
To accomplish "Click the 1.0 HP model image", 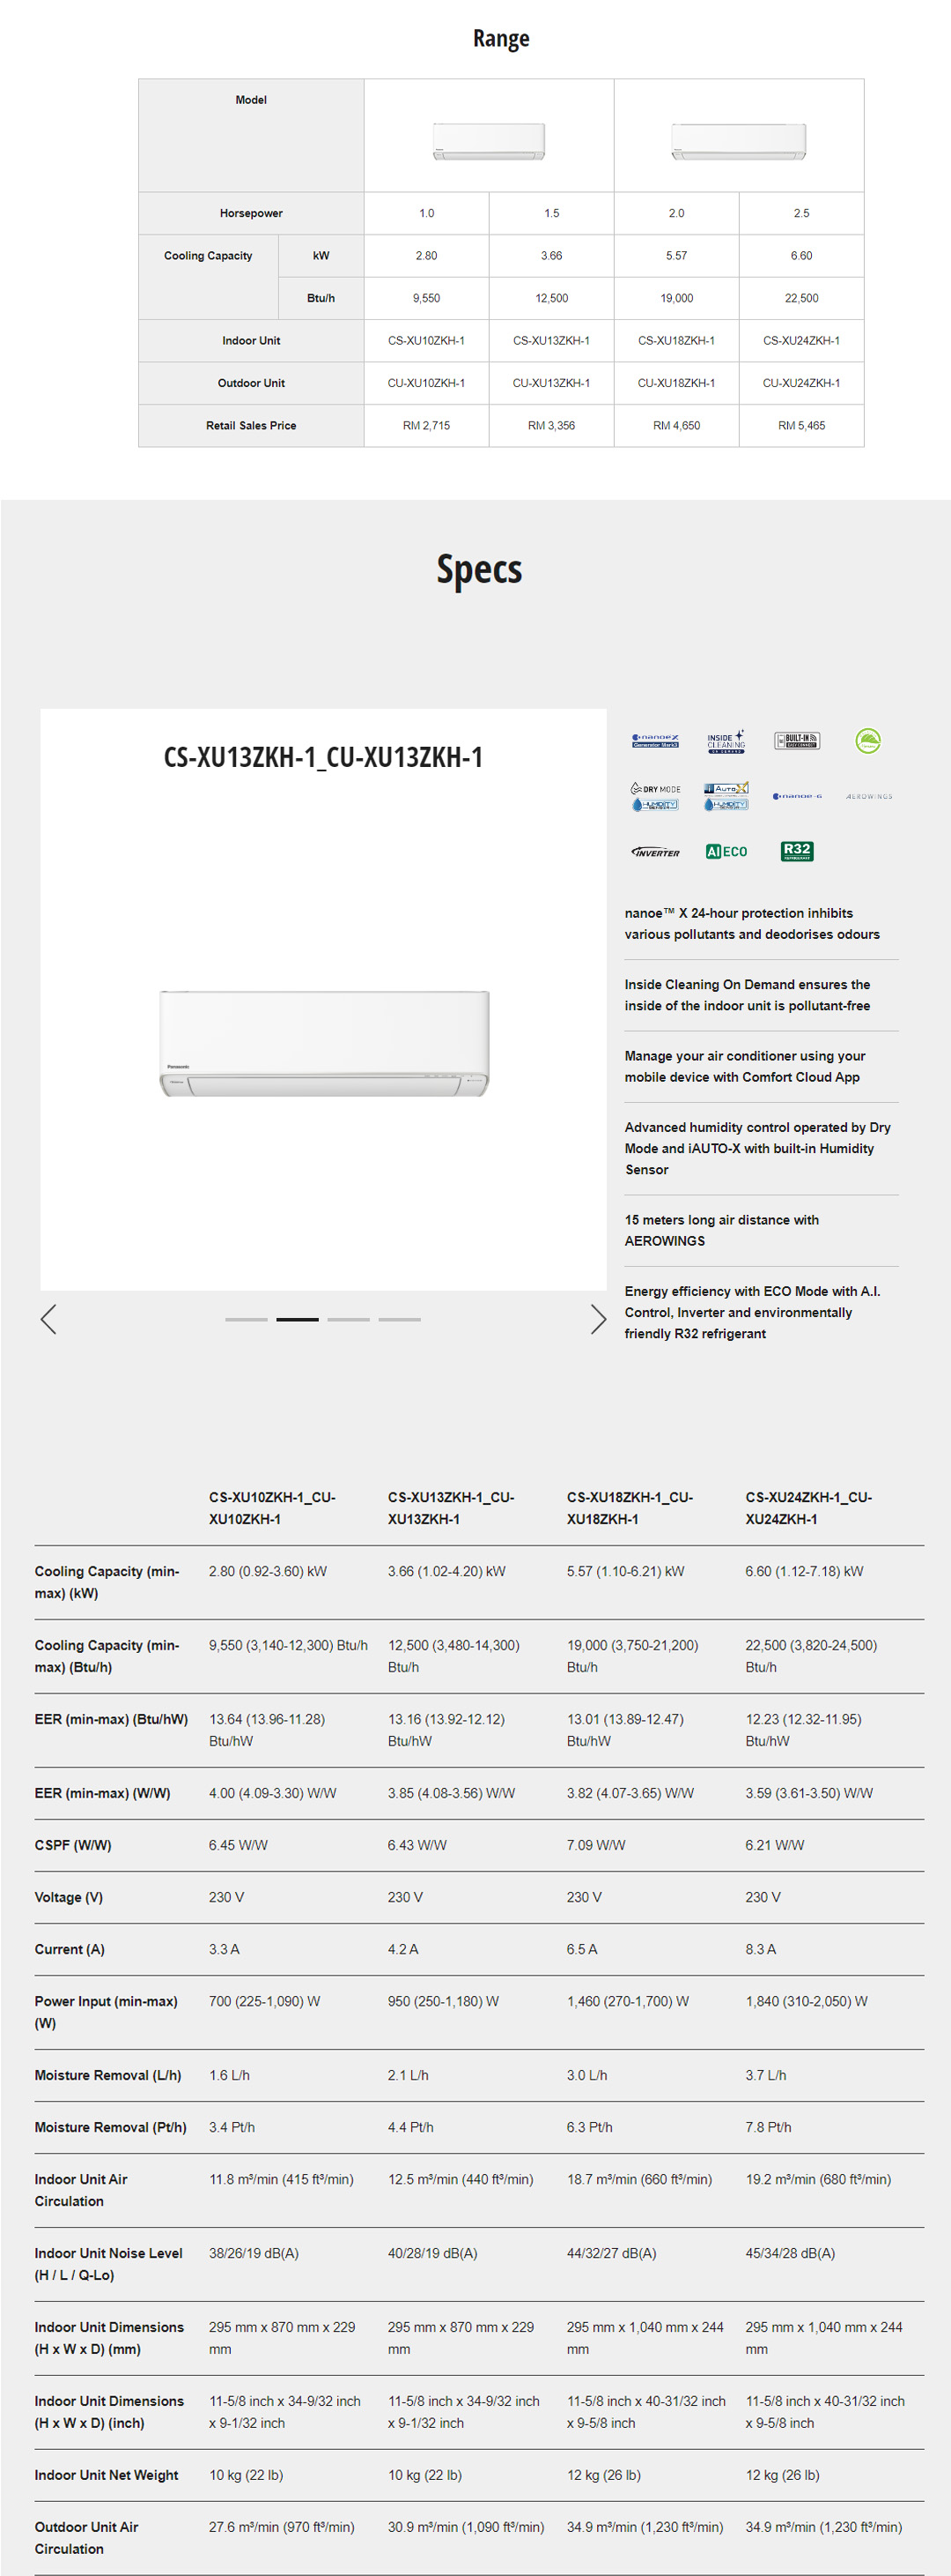I will (x=489, y=141).
